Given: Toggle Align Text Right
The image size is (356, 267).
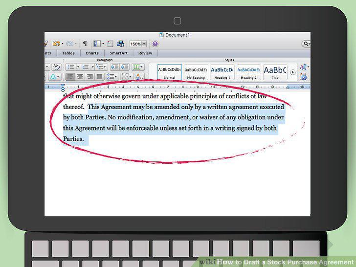Looking at the screenshot, I should (x=89, y=77).
